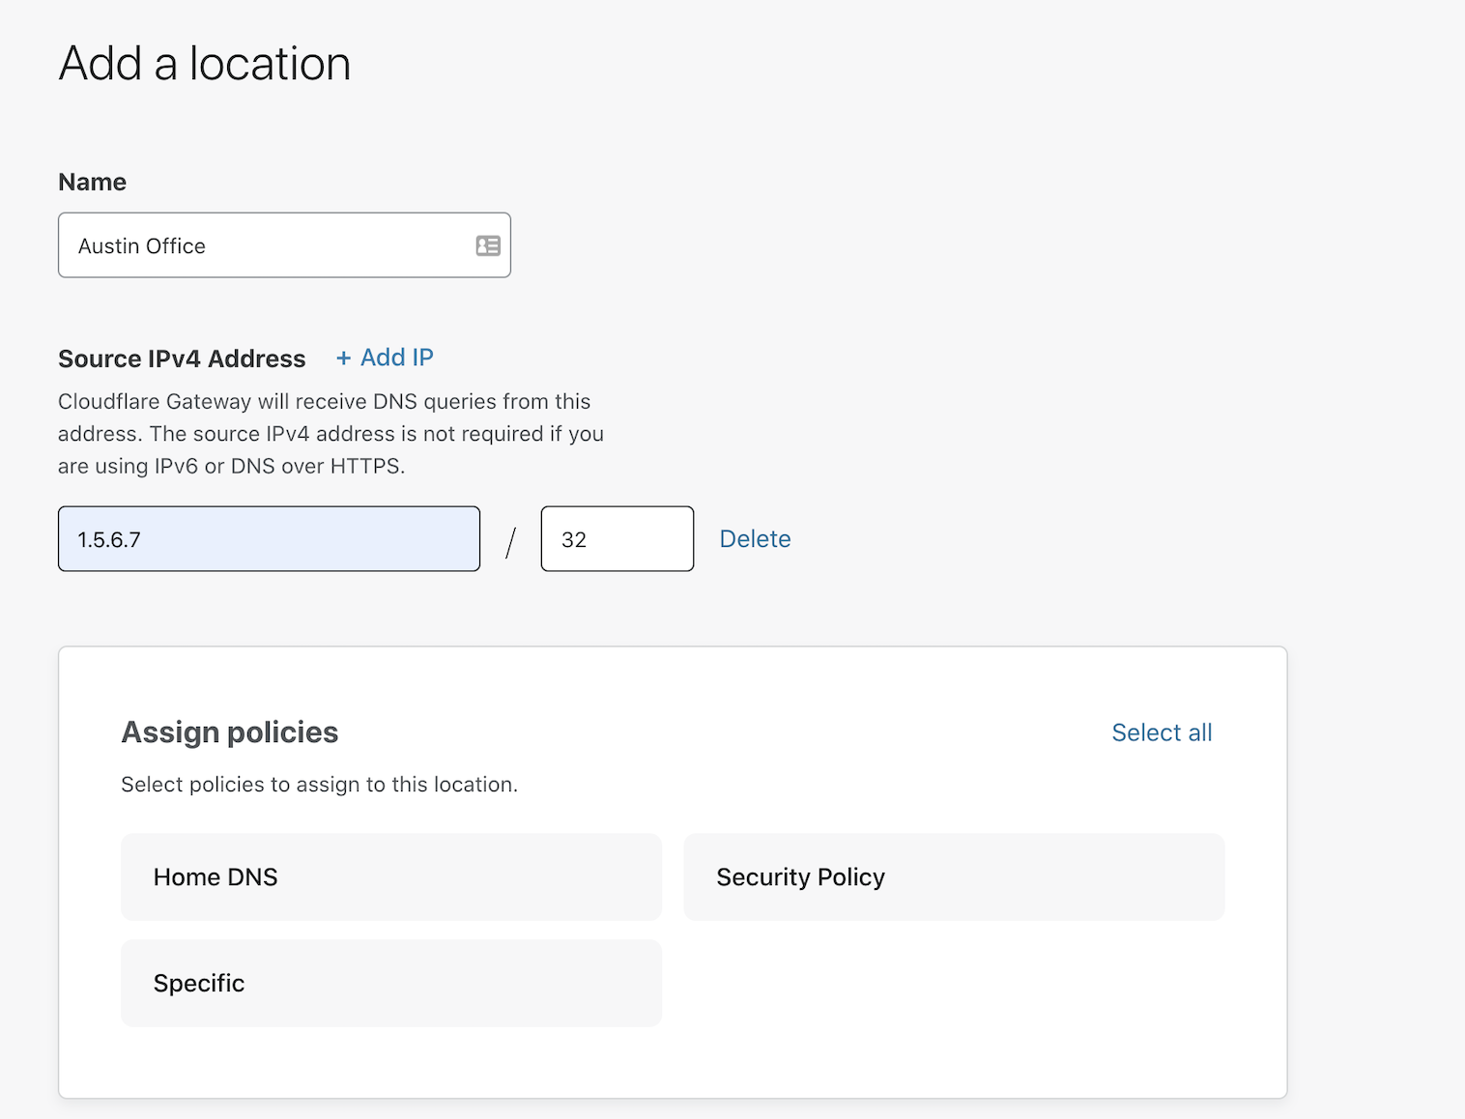Click empty space right of the Specific tile
This screenshot has height=1119, width=1465.
953,983
